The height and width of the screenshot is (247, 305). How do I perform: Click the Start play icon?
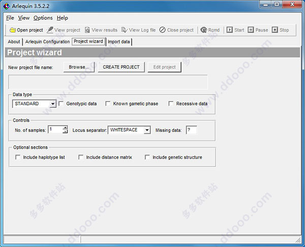click(x=230, y=30)
